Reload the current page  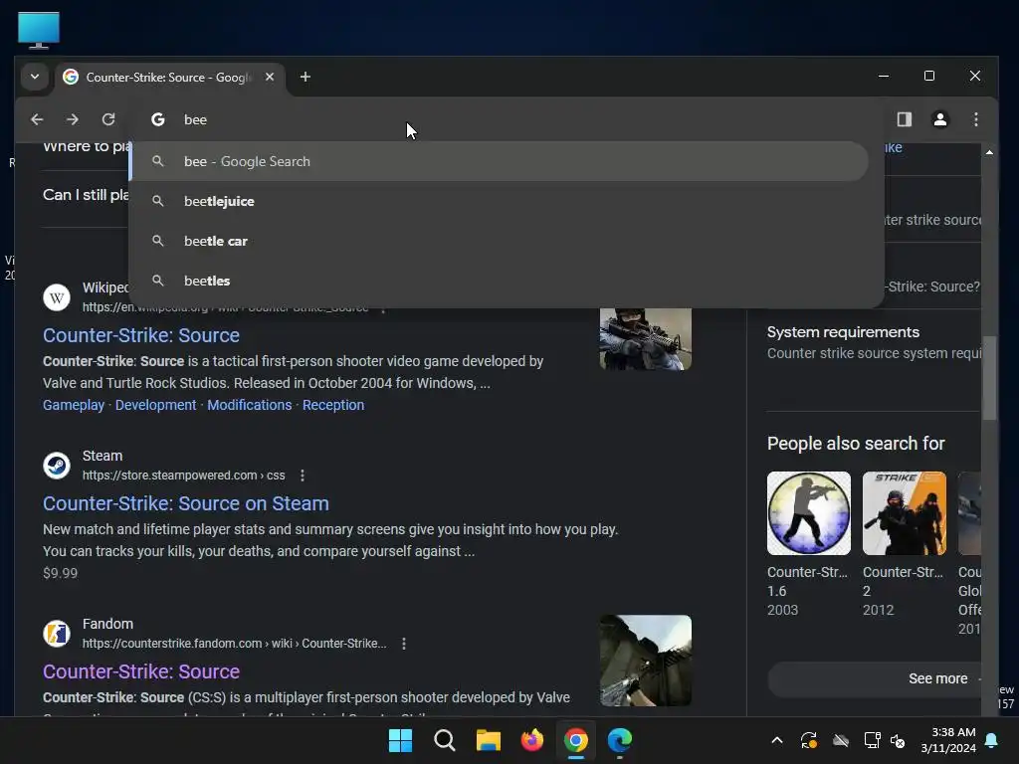point(108,119)
